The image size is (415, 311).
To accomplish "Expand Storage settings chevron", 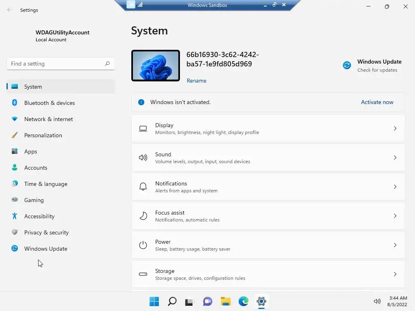I will pos(395,274).
